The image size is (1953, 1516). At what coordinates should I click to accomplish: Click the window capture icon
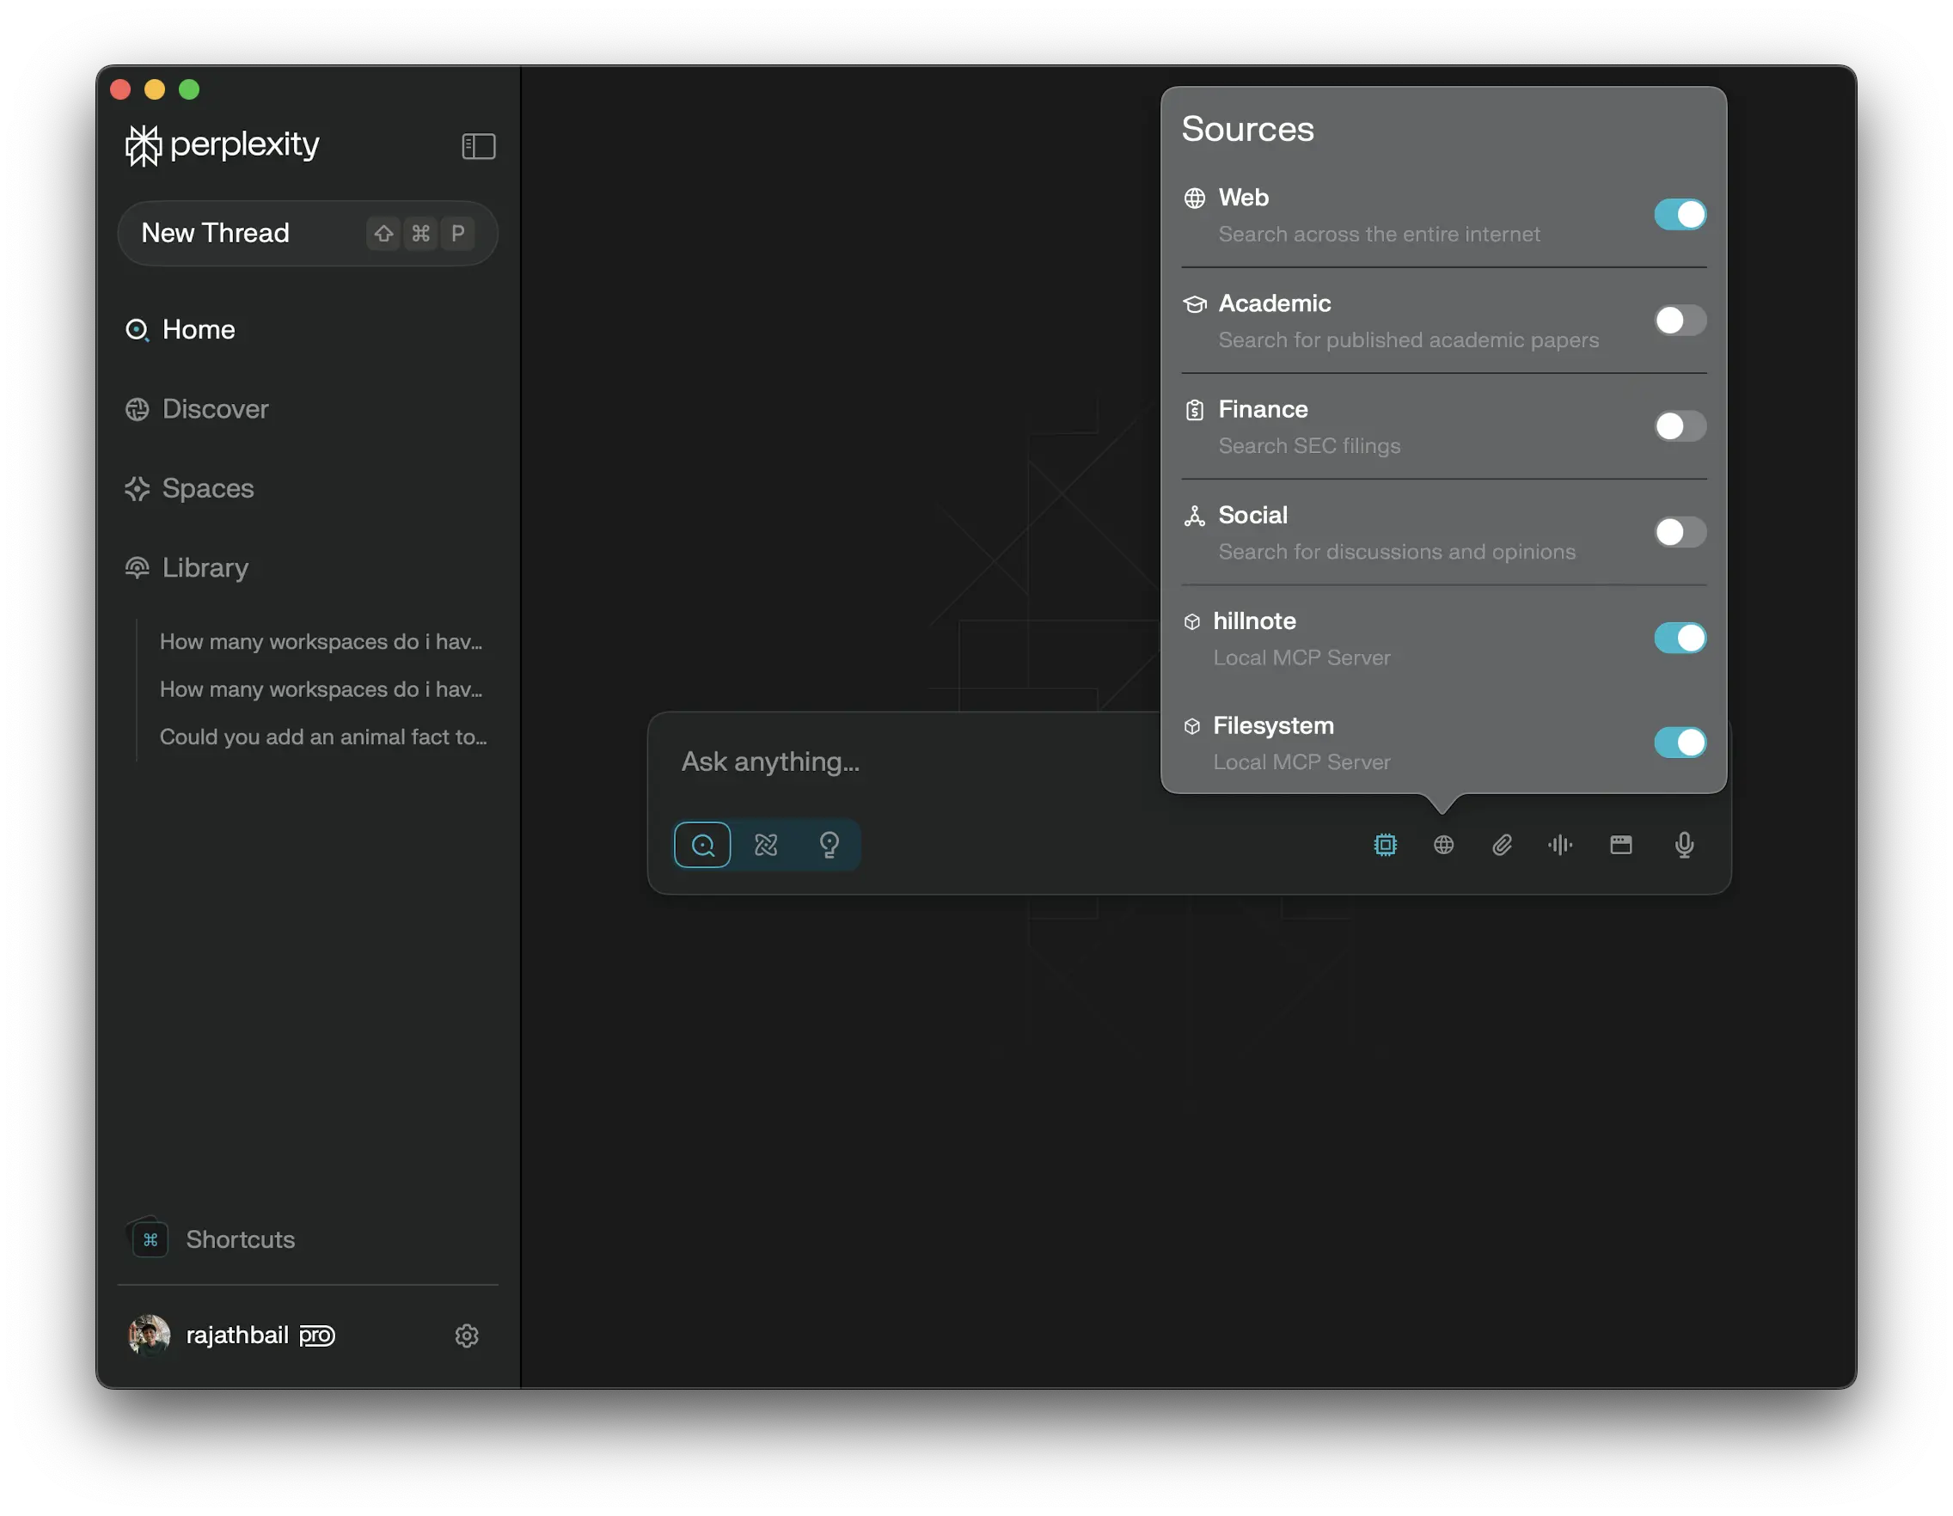[1620, 845]
